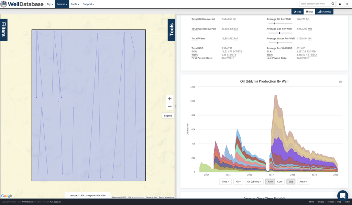Click the terms footer link

pos(311,202)
